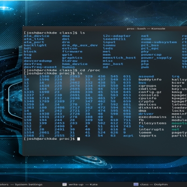Image resolution: width=187 pixels, height=187 pixels.
Task: Click process directory 2593
Action: click(75, 77)
